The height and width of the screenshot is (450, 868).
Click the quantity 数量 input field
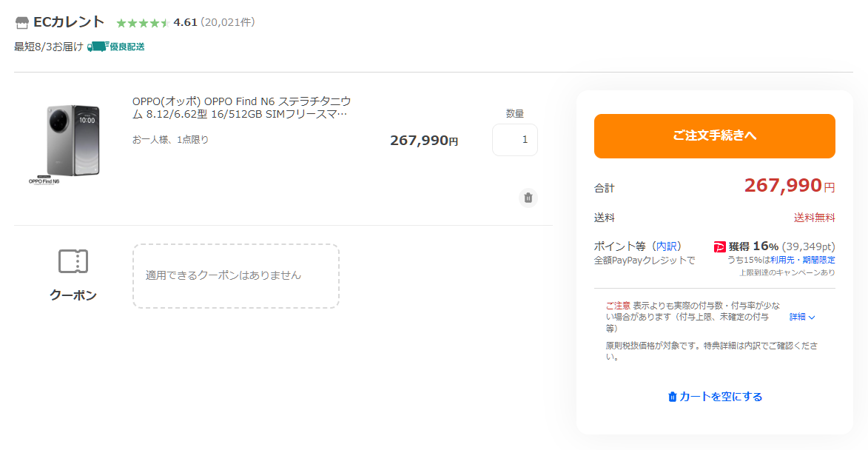[x=515, y=140]
